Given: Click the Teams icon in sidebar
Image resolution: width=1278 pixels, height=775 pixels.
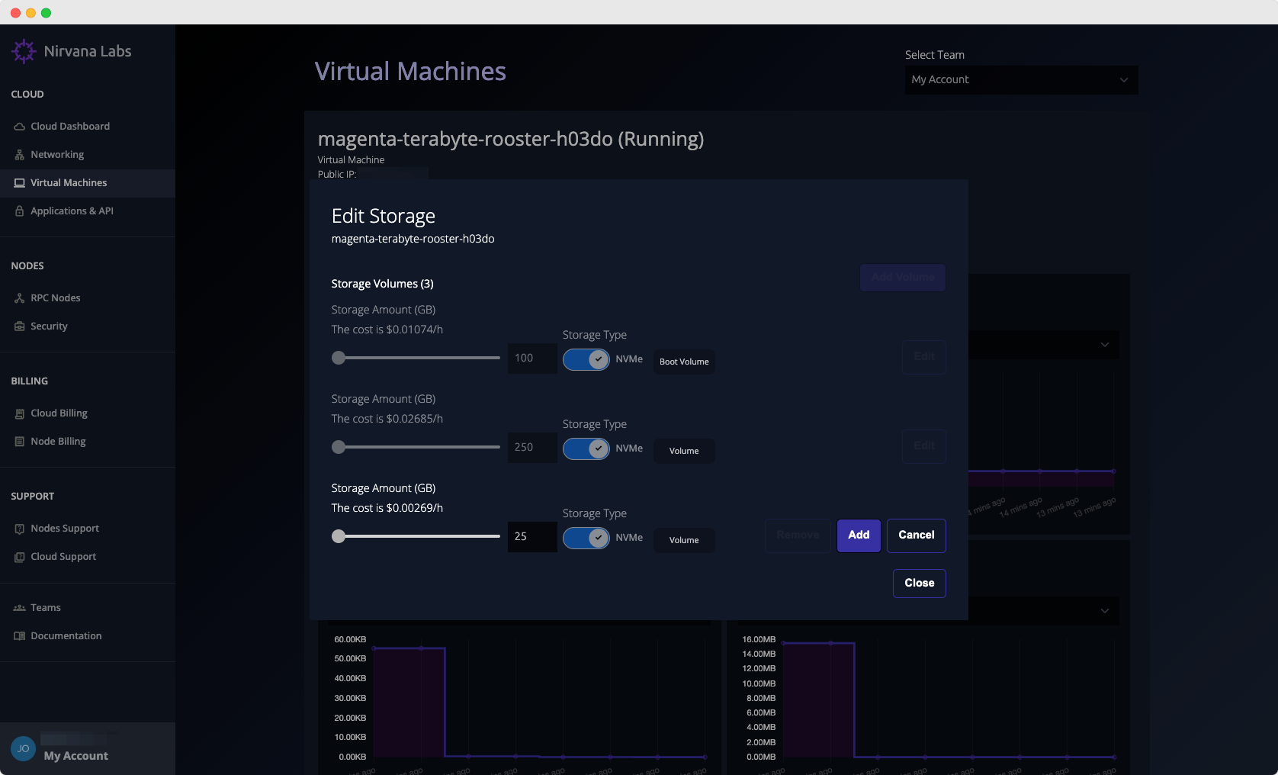Looking at the screenshot, I should click(20, 608).
